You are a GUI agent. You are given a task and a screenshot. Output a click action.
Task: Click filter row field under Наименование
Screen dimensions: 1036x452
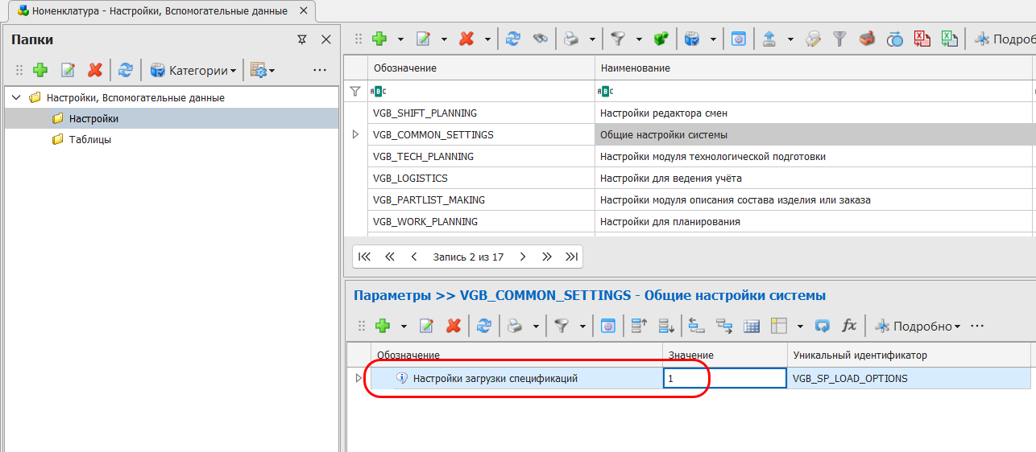tap(814, 91)
